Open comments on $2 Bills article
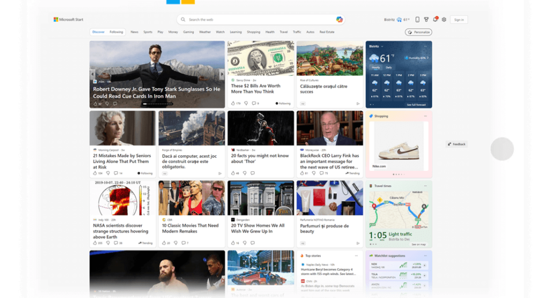 (x=254, y=103)
